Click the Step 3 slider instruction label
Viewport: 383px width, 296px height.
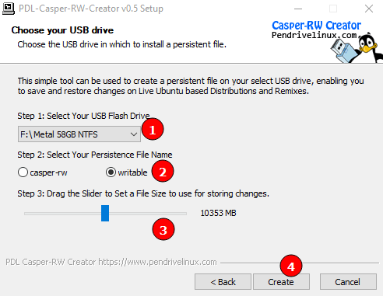[x=143, y=193]
